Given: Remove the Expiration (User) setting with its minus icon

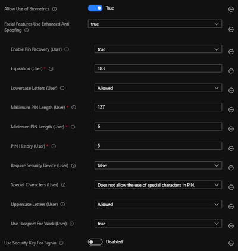Looking at the screenshot, I should point(231,71).
